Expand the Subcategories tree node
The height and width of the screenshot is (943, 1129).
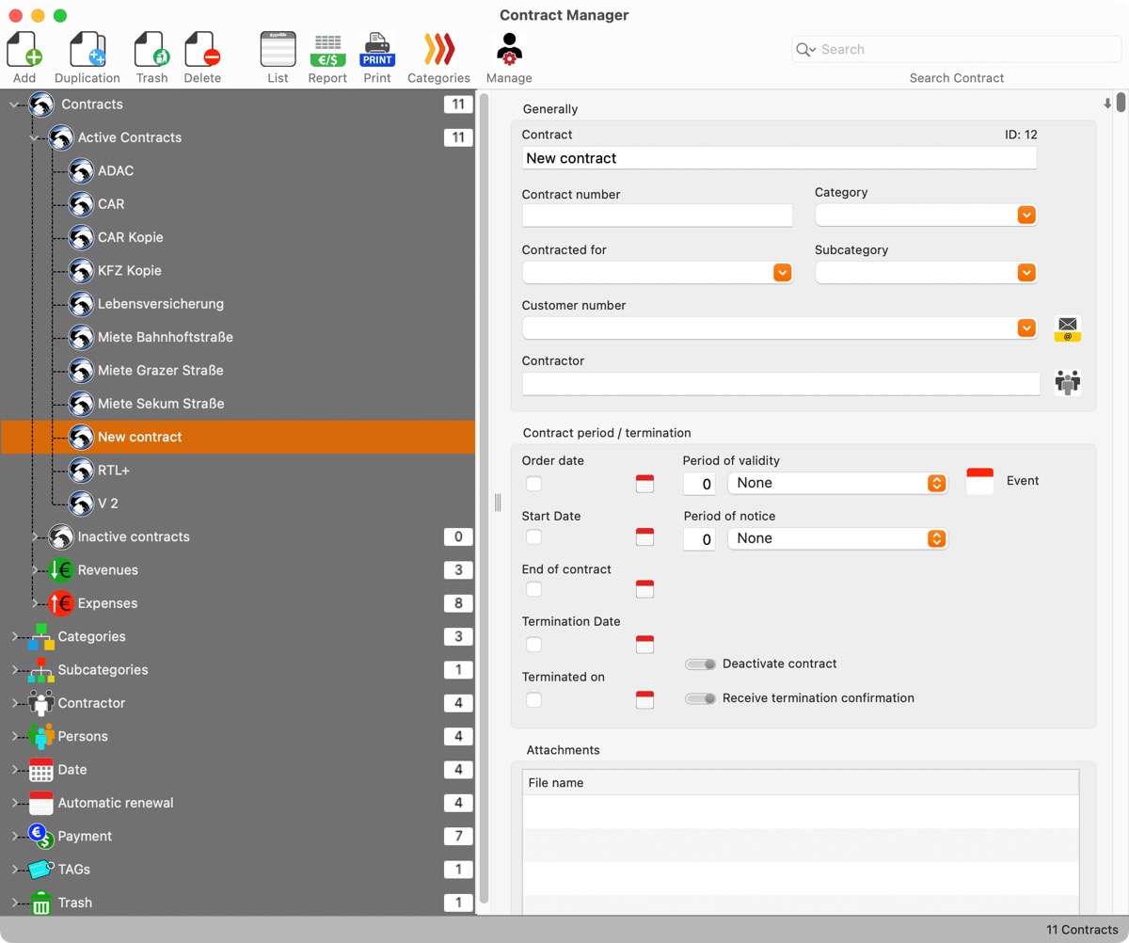15,670
